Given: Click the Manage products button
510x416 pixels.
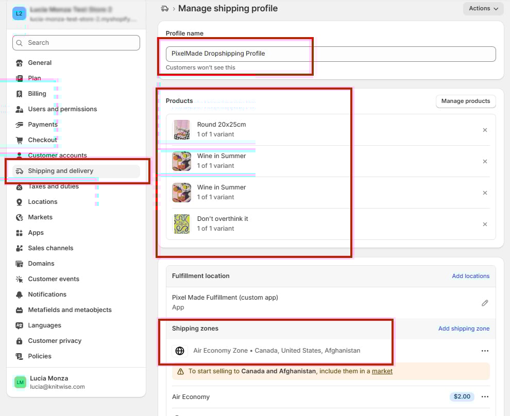Looking at the screenshot, I should (465, 101).
